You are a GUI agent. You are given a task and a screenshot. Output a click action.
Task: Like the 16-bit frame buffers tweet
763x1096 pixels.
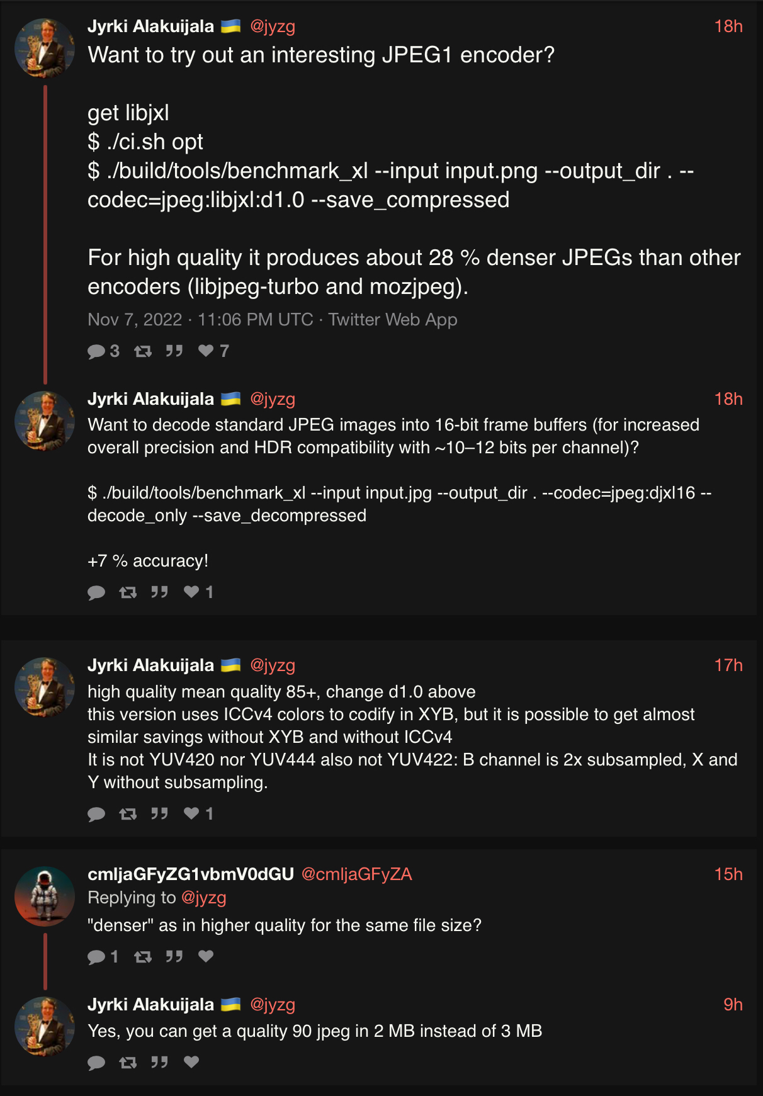click(x=191, y=592)
